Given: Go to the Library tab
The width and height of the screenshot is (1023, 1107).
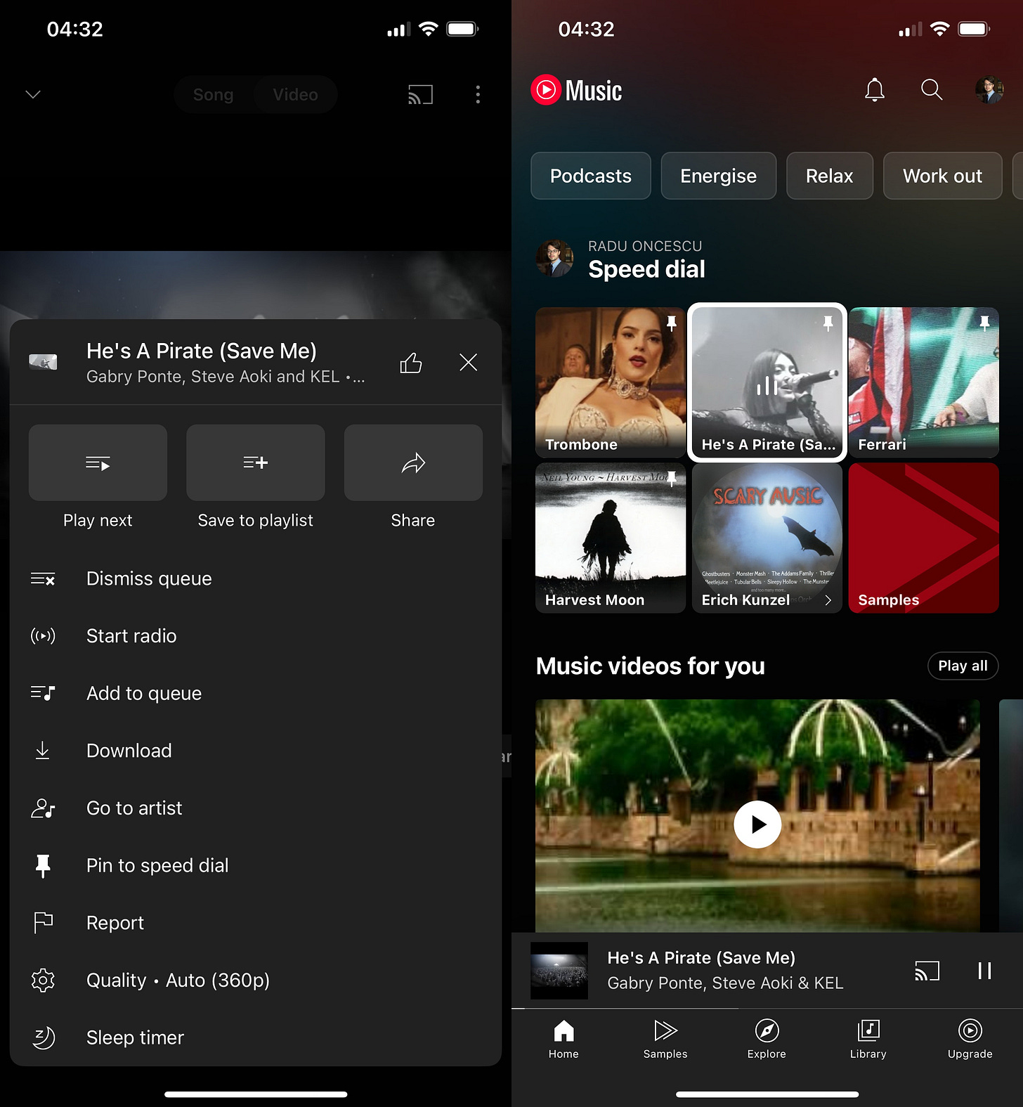Looking at the screenshot, I should [868, 1040].
